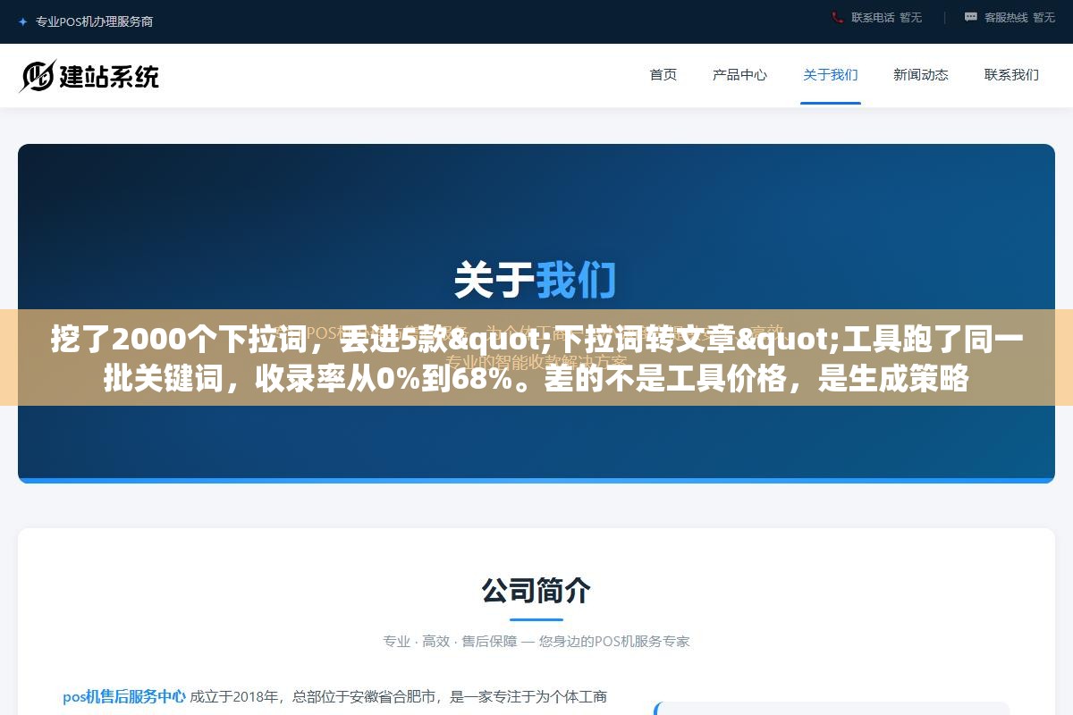Screen dimensions: 1073x715
Task: Click the 公司简介 heading
Action: pos(536,591)
